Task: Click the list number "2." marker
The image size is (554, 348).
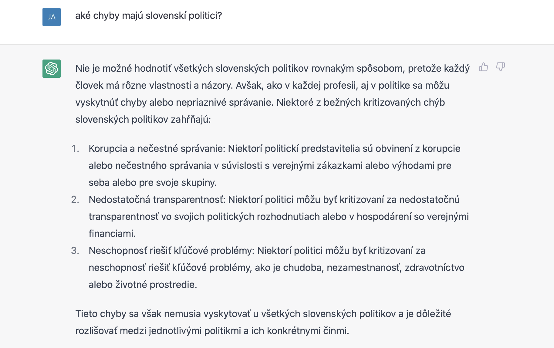Action: 75,200
